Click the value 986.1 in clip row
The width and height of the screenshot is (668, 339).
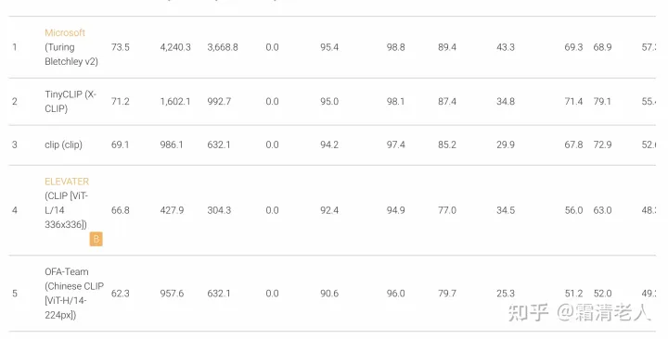(x=172, y=145)
